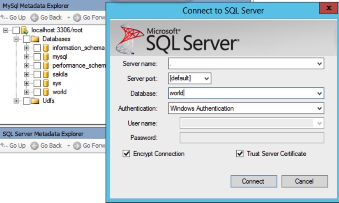339x203 pixels.
Task: Click the Cancel button
Action: coord(304,181)
